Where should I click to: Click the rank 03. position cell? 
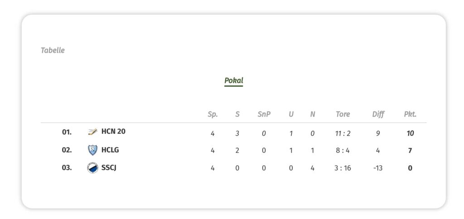pyautogui.click(x=67, y=168)
